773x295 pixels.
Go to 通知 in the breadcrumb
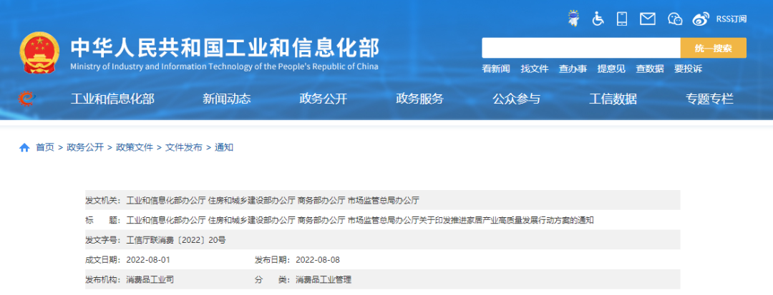point(224,147)
